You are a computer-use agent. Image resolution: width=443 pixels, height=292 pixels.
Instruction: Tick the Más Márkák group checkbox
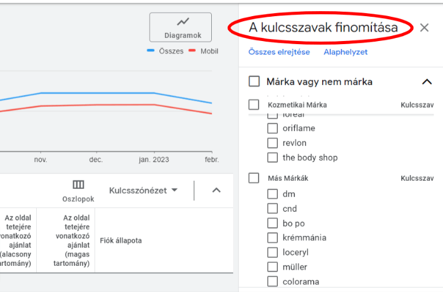point(254,178)
